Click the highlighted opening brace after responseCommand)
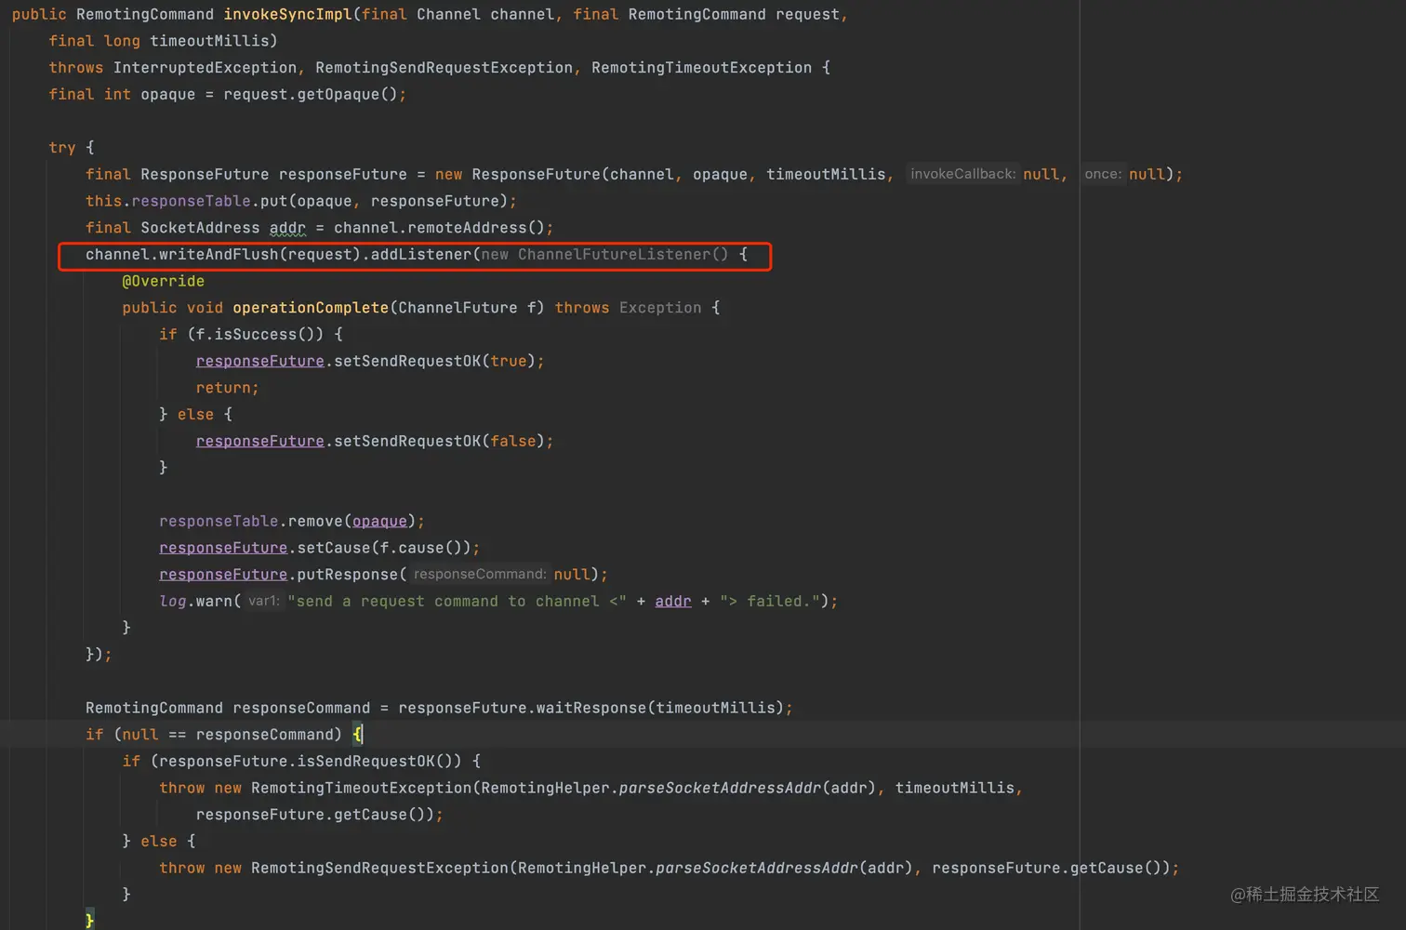This screenshot has height=930, width=1406. pyautogui.click(x=357, y=735)
